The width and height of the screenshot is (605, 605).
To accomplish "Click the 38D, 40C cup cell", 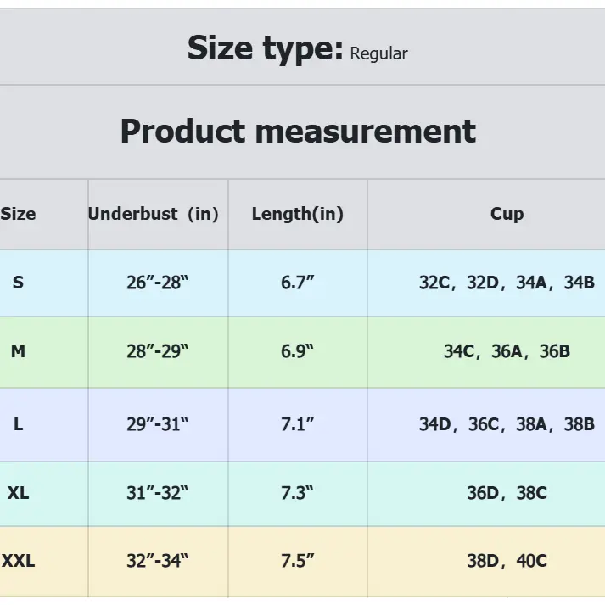I will click(x=507, y=560).
